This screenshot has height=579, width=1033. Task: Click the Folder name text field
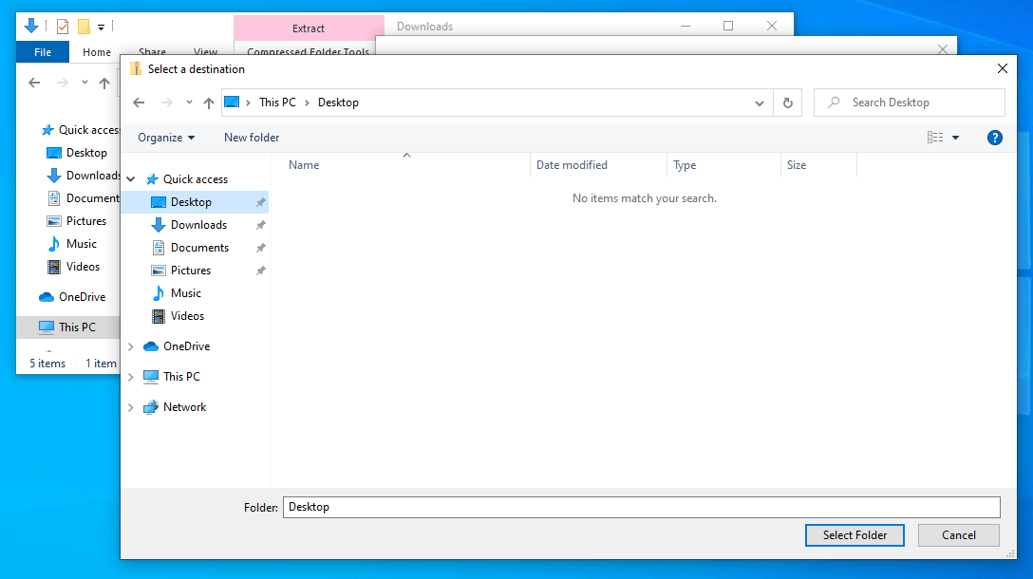pyautogui.click(x=641, y=507)
